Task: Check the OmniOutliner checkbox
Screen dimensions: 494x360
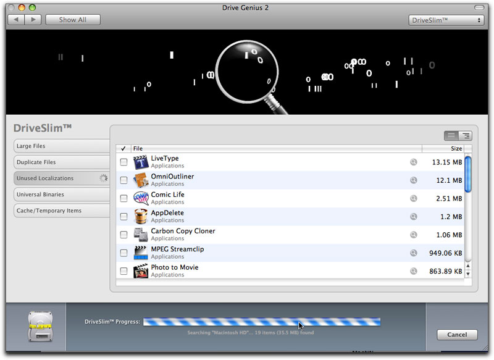Action: coord(124,180)
